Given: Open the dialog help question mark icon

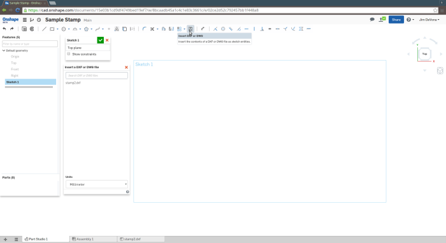Looking at the screenshot, I should click(127, 192).
